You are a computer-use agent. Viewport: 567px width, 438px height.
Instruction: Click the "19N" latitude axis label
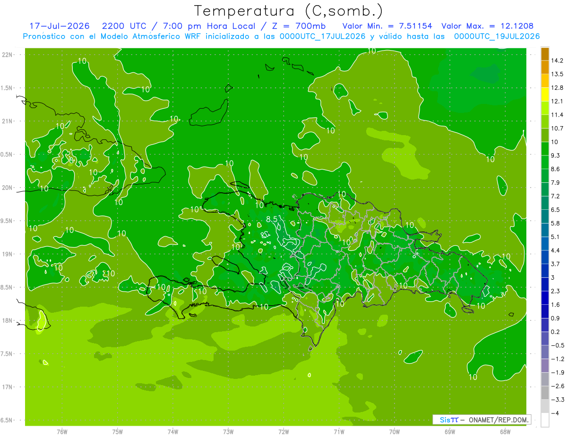click(8, 254)
